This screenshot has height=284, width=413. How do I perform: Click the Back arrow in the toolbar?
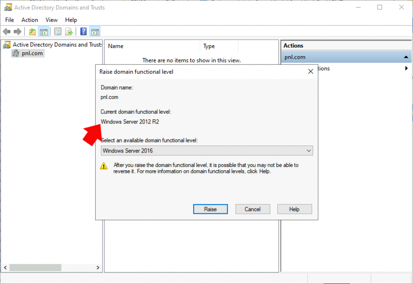(7, 31)
